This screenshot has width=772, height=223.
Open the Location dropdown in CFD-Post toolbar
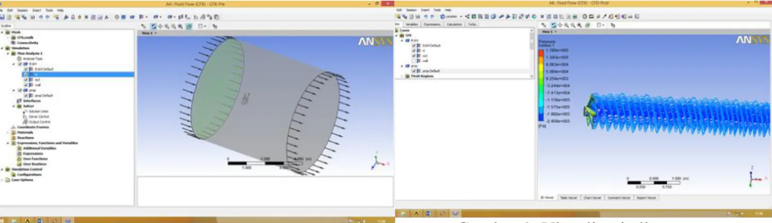[451, 16]
